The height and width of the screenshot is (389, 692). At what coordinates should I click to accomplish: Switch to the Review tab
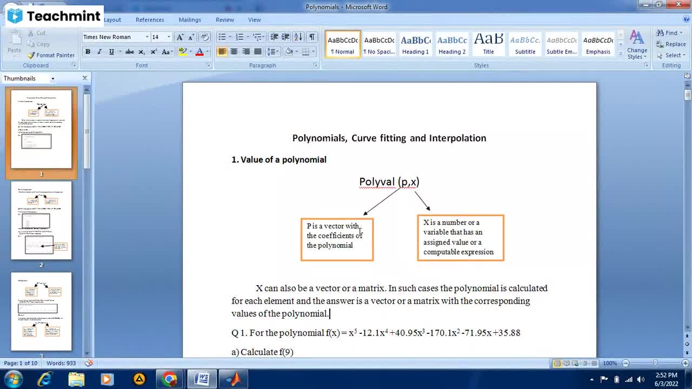[x=225, y=20]
